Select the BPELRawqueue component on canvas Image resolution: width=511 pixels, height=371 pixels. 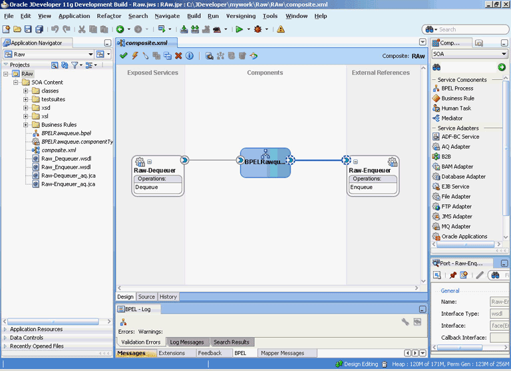pyautogui.click(x=265, y=163)
